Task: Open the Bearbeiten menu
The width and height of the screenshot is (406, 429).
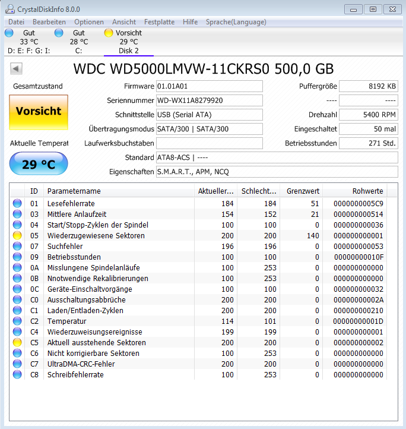Action: coord(49,22)
